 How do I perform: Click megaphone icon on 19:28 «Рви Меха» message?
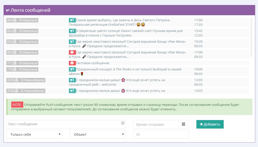pos(72,42)
